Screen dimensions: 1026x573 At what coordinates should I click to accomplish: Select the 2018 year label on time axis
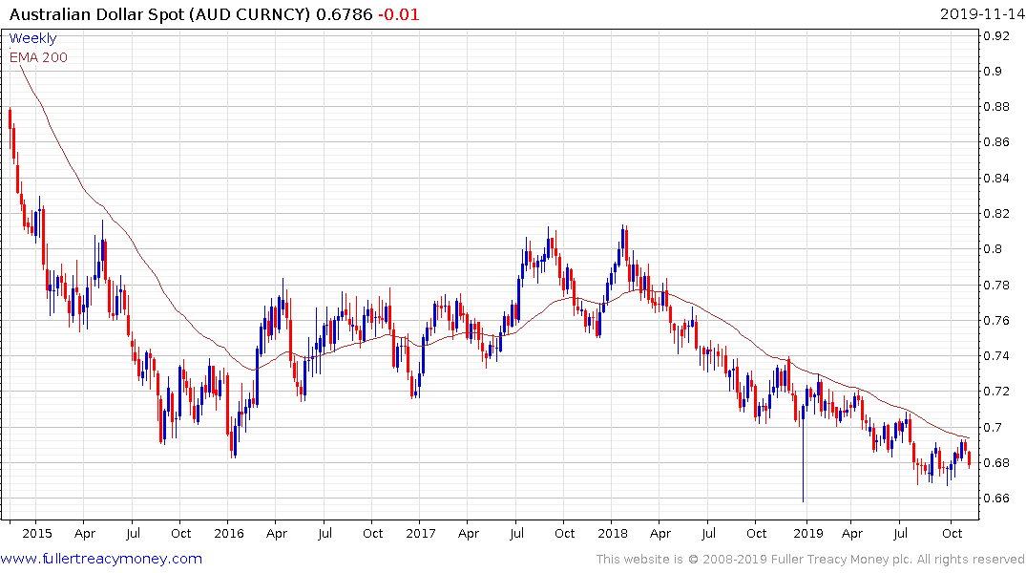612,533
